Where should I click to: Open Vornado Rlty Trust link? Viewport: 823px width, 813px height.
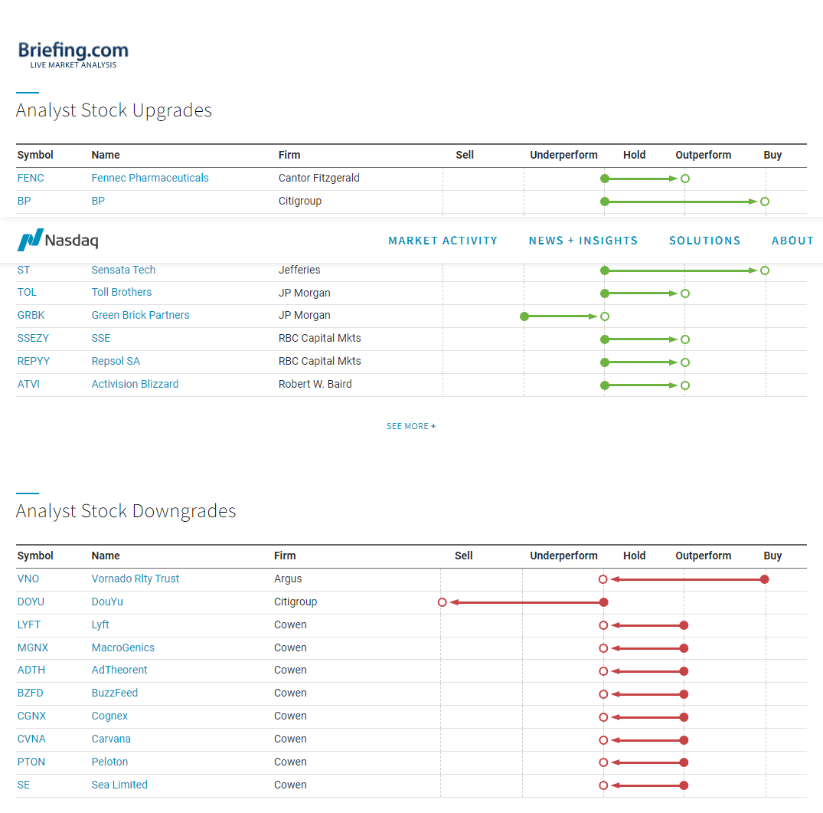coord(136,579)
